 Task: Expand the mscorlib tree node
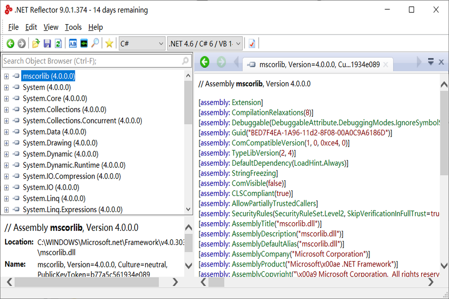coord(6,76)
